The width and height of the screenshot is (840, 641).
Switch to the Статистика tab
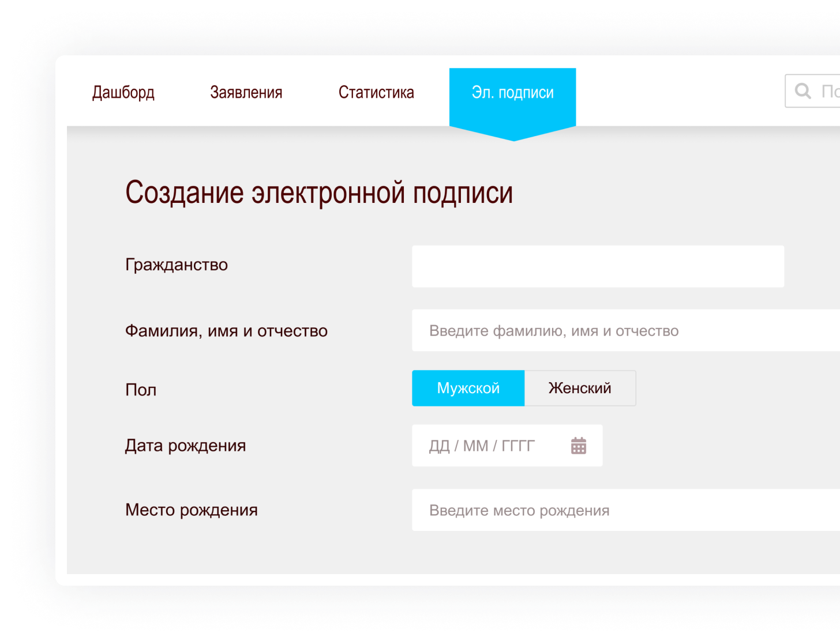point(376,92)
